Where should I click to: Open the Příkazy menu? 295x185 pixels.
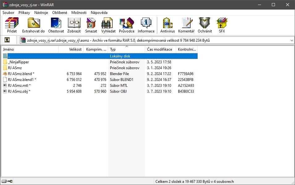tap(24, 13)
